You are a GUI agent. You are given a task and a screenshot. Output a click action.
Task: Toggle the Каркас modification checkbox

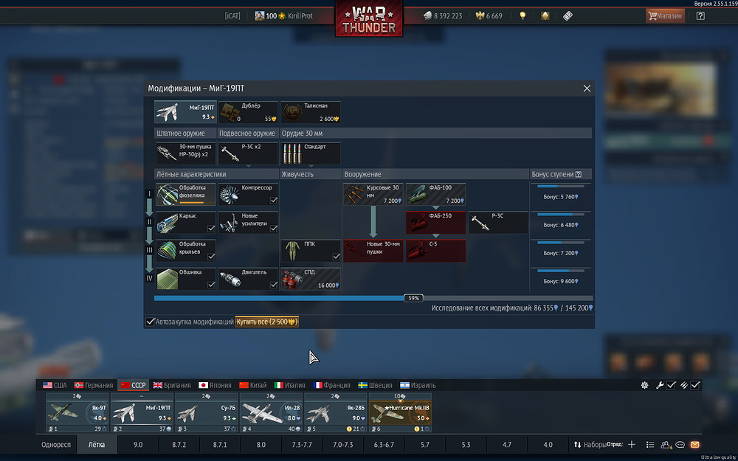pyautogui.click(x=211, y=229)
